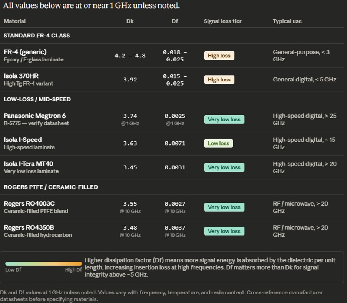Select the STANDARD FR-4 CLASS group heading

pyautogui.click(x=37, y=36)
